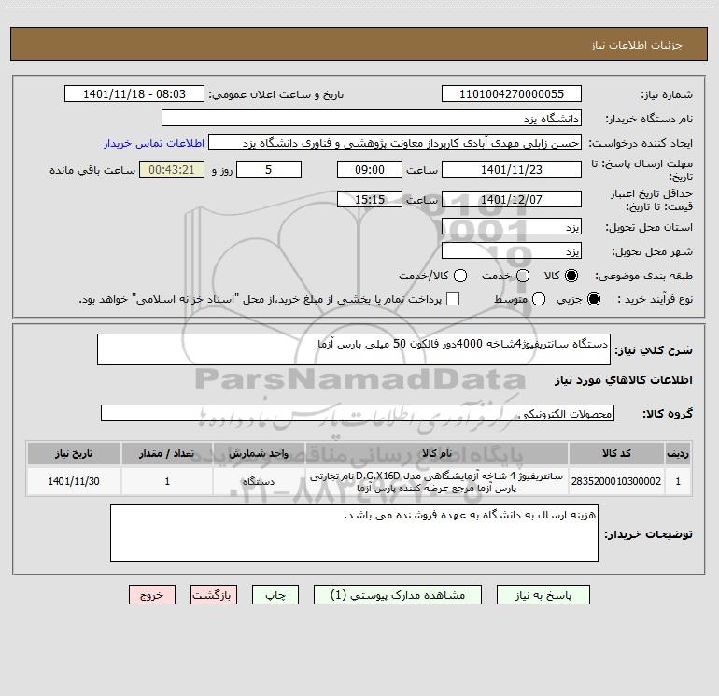Select the کالا radio button
The image size is (719, 696).
coord(571,276)
